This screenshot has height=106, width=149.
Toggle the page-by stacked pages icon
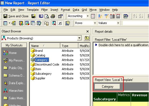(x=46, y=23)
